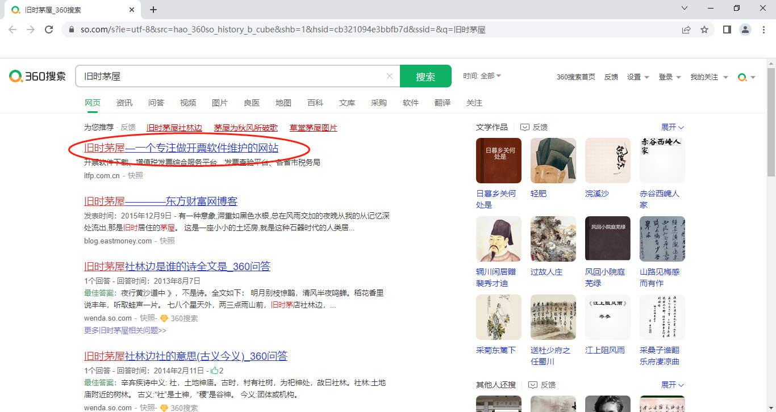Viewport: 776px width, 412px height.
Task: Click the 山路见梅感而有作 text link
Action: coord(660,278)
